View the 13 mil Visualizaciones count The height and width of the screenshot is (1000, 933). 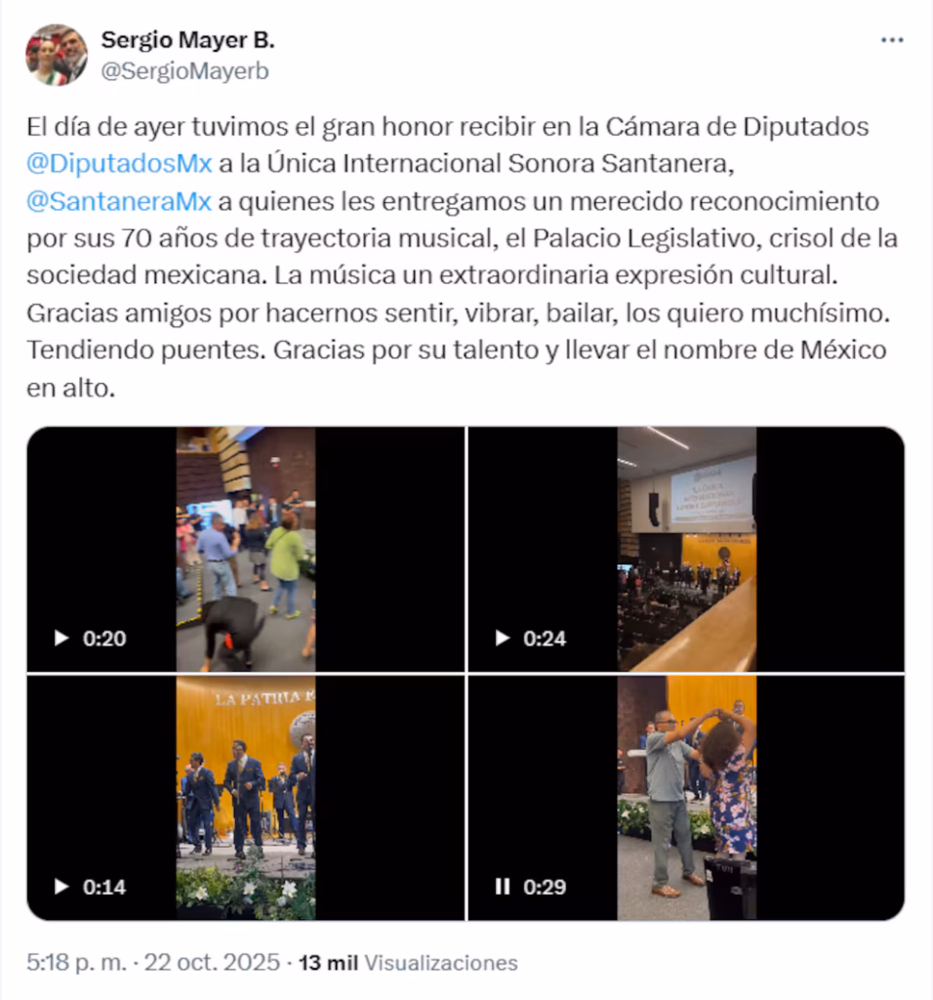(408, 962)
